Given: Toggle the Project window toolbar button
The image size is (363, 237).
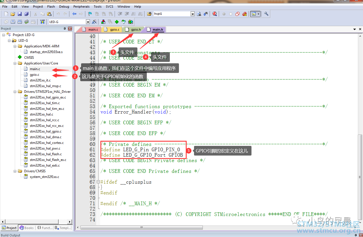Looking at the screenshot, I should click(253, 14).
